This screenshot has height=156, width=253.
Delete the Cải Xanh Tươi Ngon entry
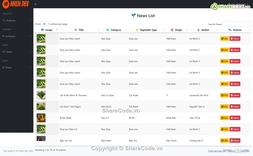coord(235,106)
